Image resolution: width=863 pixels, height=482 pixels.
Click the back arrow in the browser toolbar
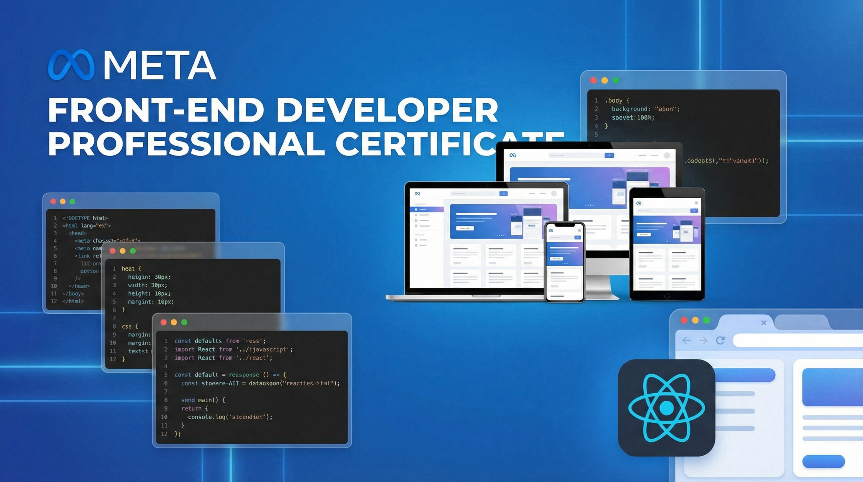coord(686,340)
